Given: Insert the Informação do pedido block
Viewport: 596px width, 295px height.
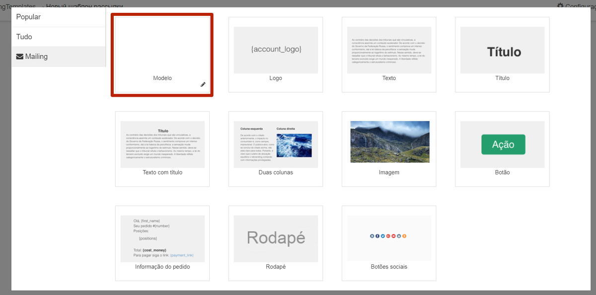Looking at the screenshot, I should pos(162,243).
